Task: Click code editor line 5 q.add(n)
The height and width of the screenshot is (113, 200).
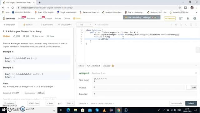Action: (103, 39)
